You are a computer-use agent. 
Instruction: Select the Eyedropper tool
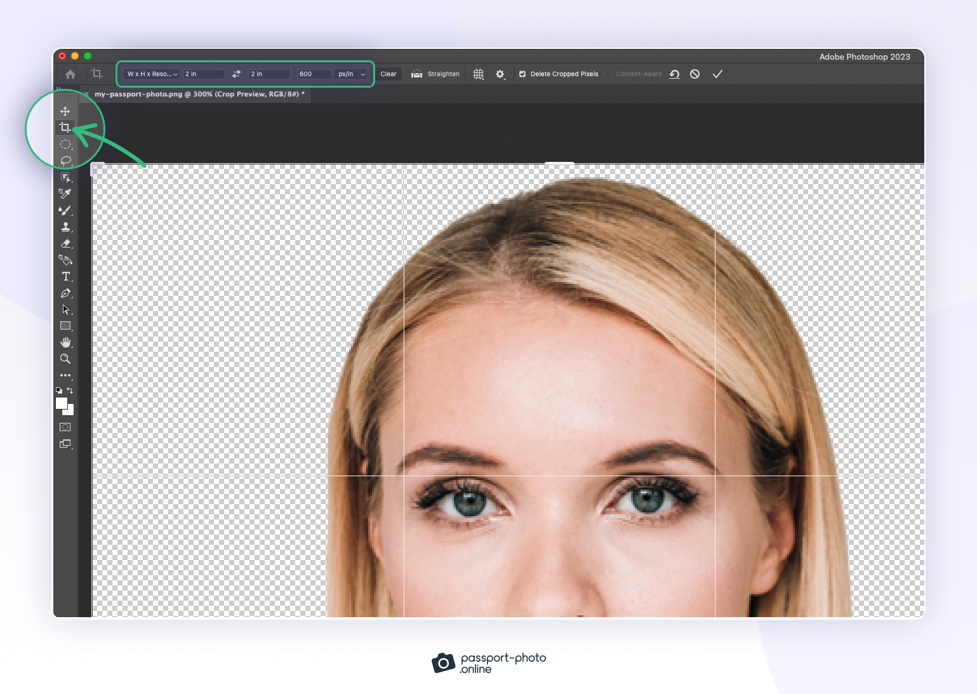(65, 194)
